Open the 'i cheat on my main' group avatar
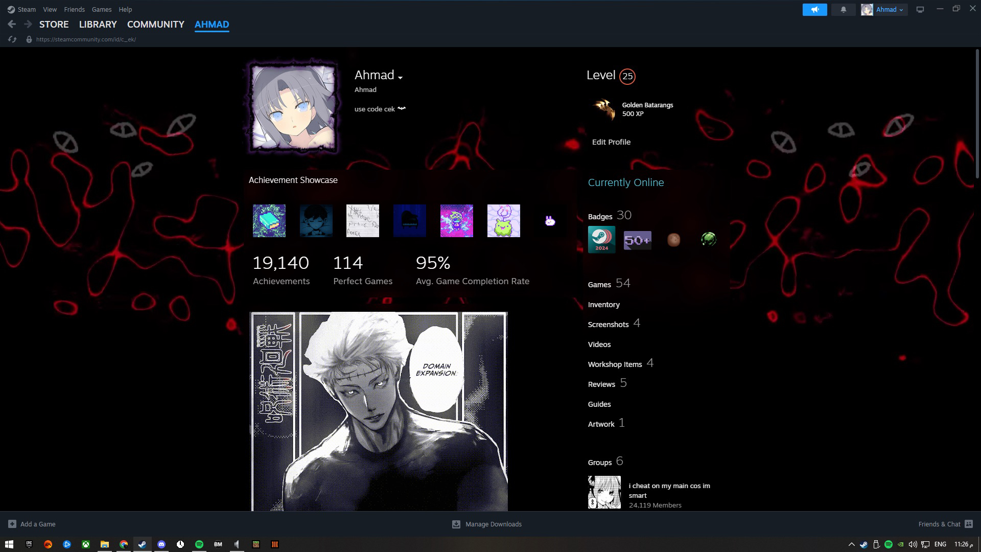This screenshot has width=981, height=552. (604, 492)
